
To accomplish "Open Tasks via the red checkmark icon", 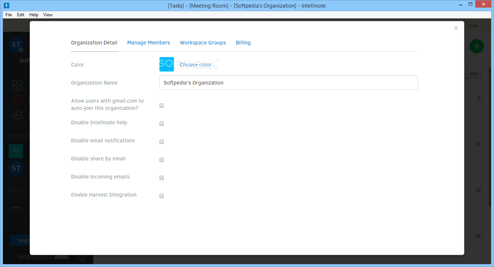I will coord(17,100).
